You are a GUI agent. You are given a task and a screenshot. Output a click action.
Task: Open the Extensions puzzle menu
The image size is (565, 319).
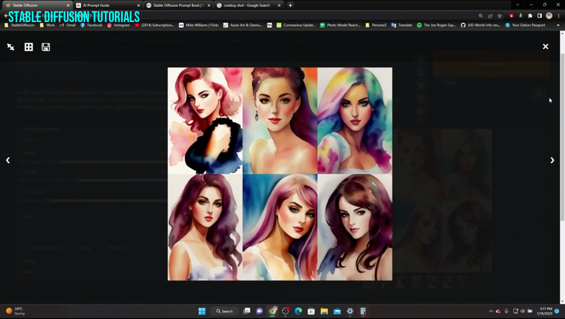[x=530, y=16]
